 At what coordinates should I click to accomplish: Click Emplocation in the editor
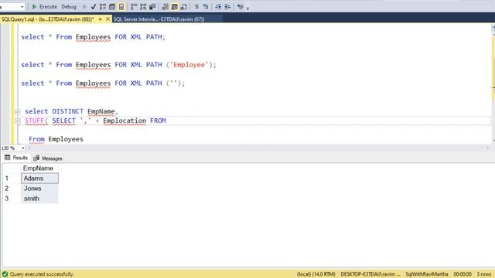point(125,120)
